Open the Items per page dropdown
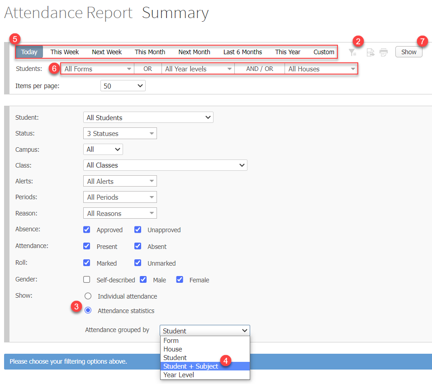432x384 pixels. pos(123,85)
